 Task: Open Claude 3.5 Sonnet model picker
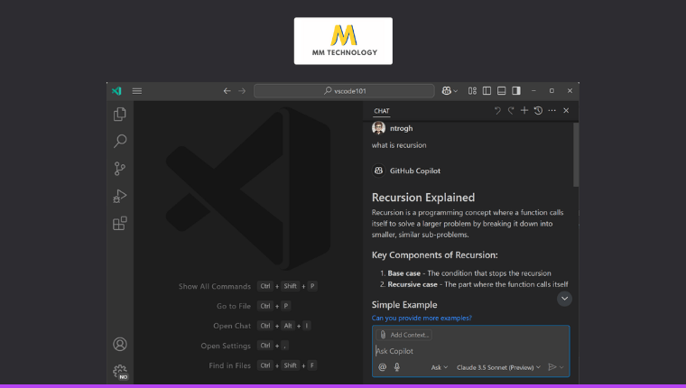pos(499,367)
